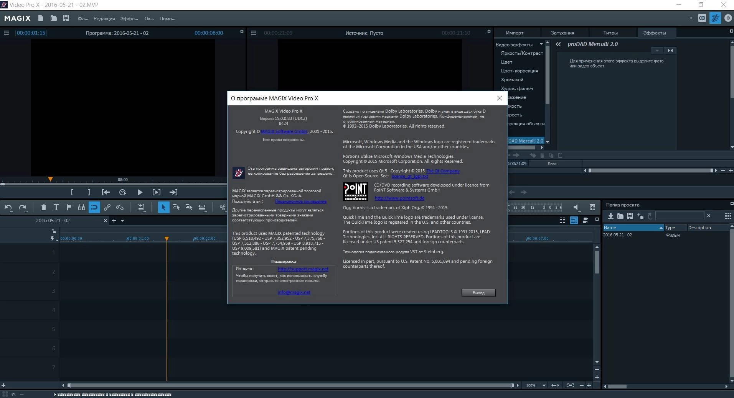Set range out-point with right bracket
734x398 pixels.
(x=89, y=192)
